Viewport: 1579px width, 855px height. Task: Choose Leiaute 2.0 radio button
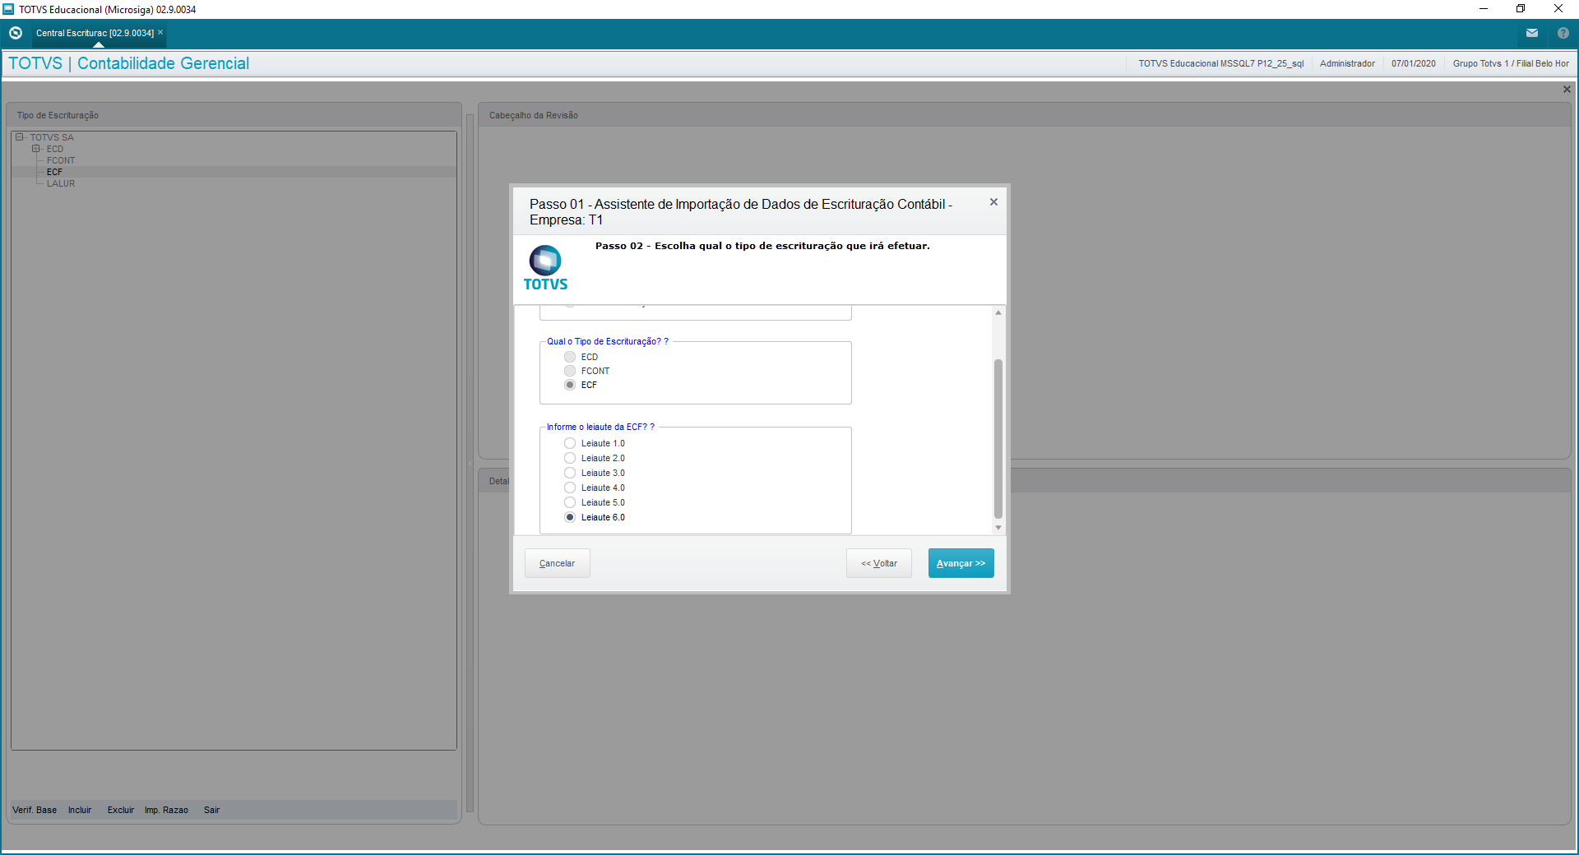pos(570,458)
